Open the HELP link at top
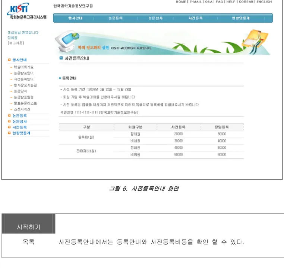This screenshot has height=274, width=284. coord(231,2)
